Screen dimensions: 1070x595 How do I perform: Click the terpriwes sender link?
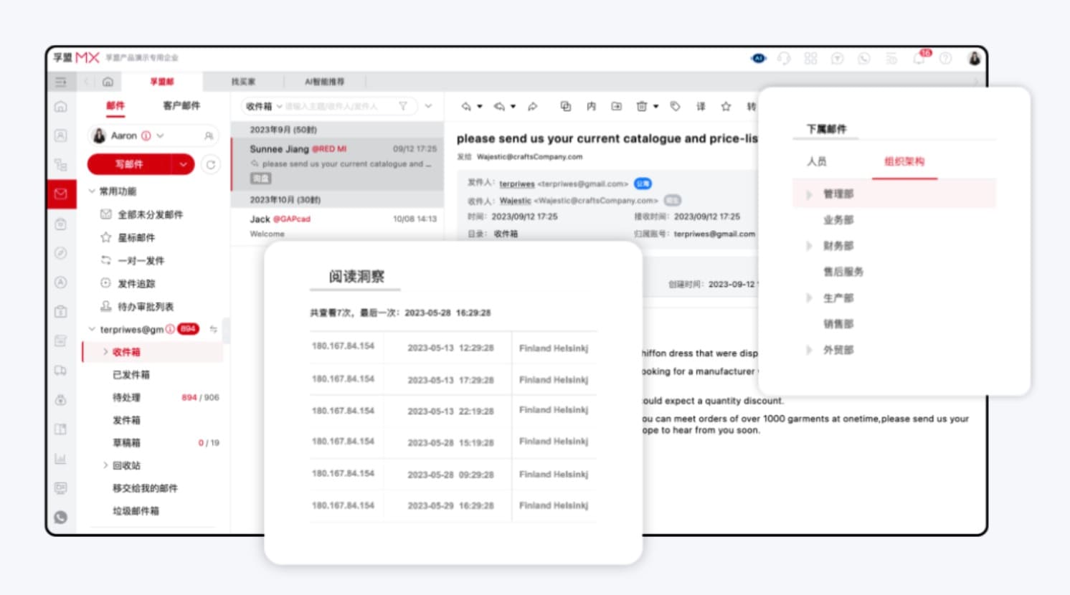(517, 184)
